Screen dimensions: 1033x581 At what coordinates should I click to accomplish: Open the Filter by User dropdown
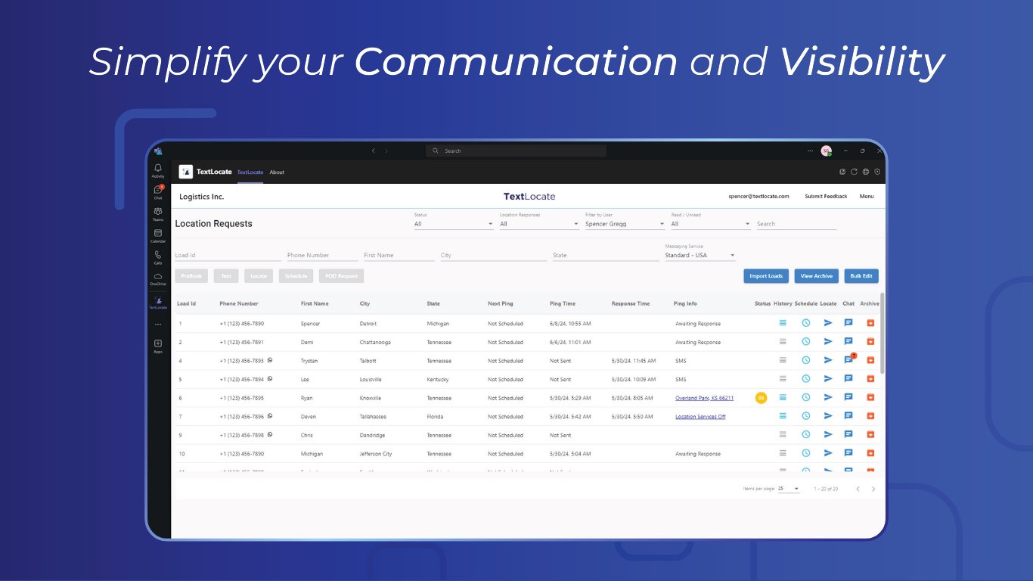click(625, 224)
